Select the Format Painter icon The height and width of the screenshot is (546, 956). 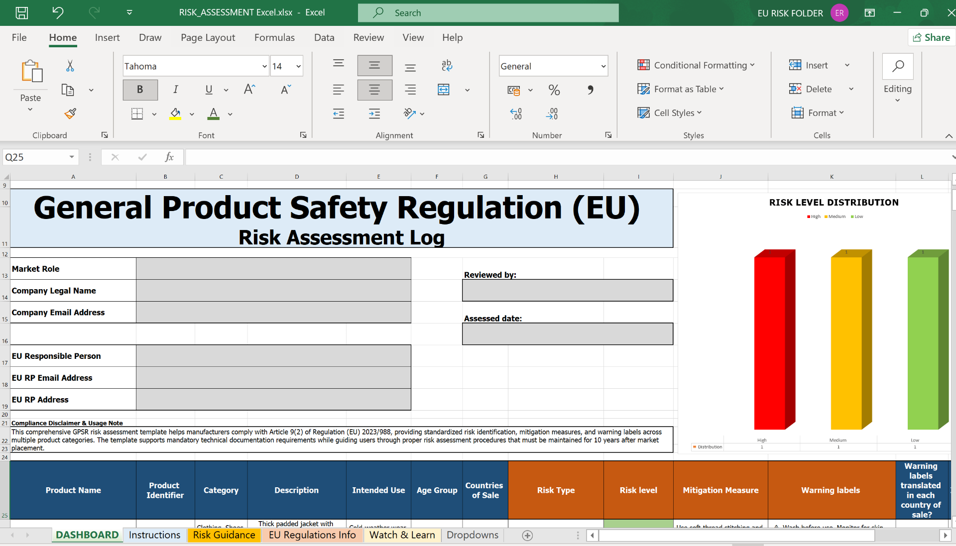[70, 113]
